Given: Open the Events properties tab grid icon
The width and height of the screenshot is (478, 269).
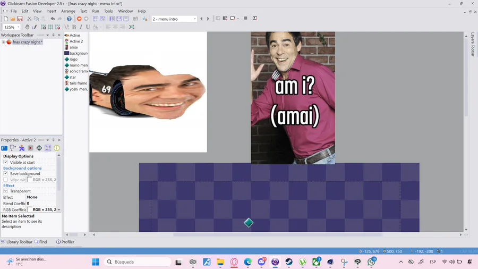Looking at the screenshot, I should (x=48, y=148).
